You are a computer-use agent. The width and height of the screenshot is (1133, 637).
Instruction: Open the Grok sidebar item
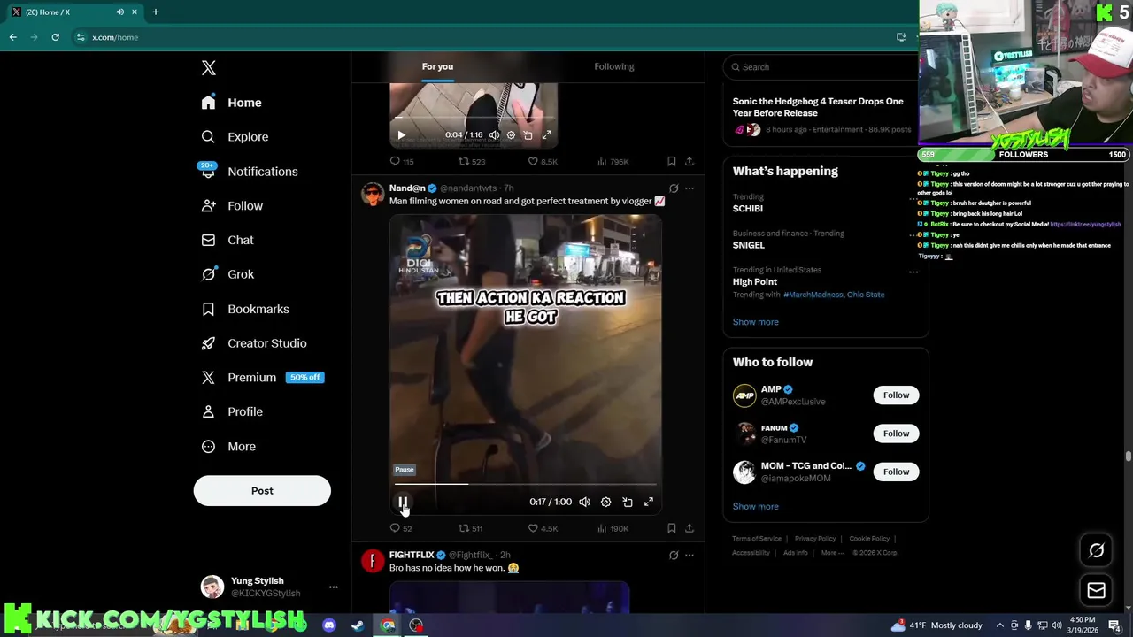[228, 274]
